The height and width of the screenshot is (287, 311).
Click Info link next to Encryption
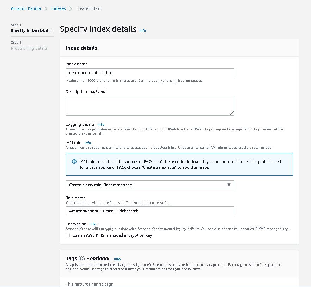pyautogui.click(x=93, y=224)
